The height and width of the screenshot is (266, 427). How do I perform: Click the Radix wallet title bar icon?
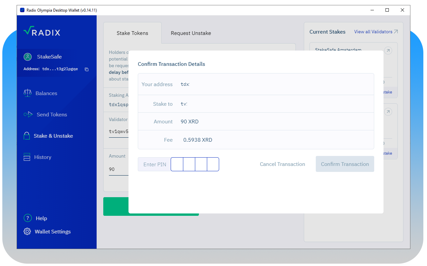click(22, 10)
